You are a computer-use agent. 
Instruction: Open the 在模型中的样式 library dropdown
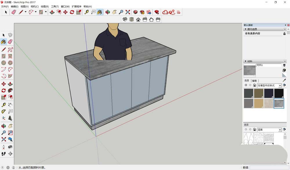pos(280,86)
